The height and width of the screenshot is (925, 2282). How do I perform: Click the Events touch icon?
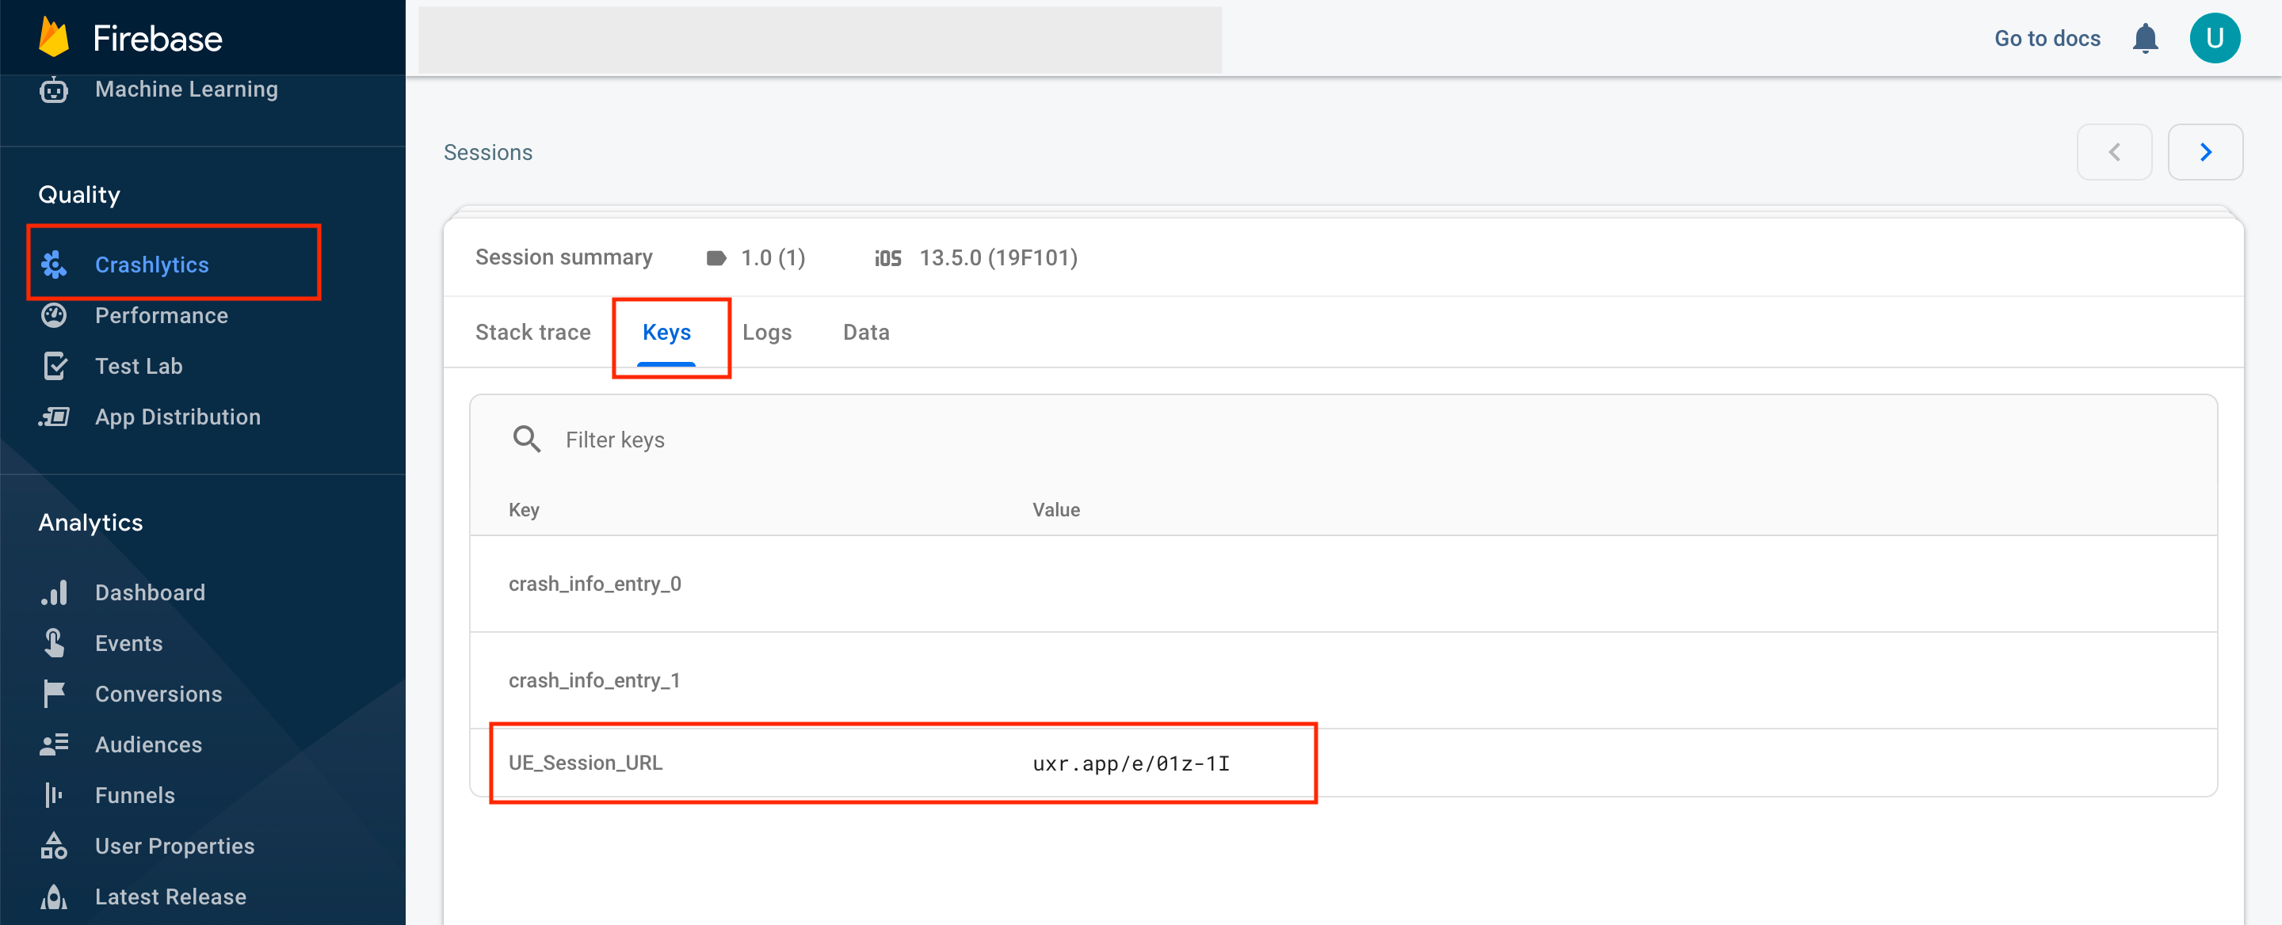pos(54,642)
